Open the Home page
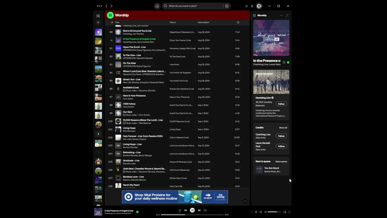The height and width of the screenshot is (218, 387). click(157, 6)
